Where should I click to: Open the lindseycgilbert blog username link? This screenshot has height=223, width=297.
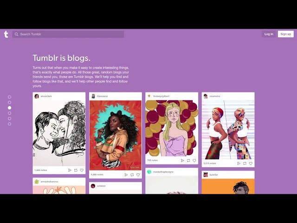click(x=161, y=96)
